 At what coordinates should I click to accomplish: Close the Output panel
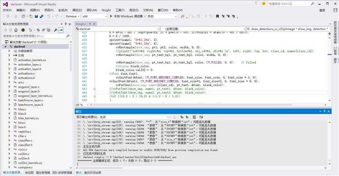pyautogui.click(x=329, y=111)
